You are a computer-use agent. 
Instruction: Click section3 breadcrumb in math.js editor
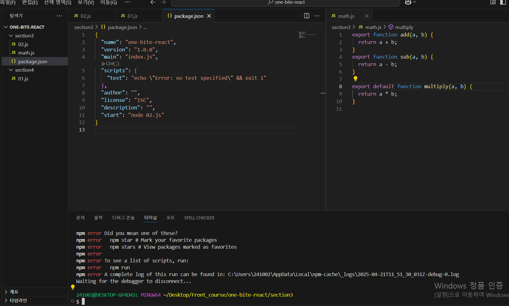point(341,27)
